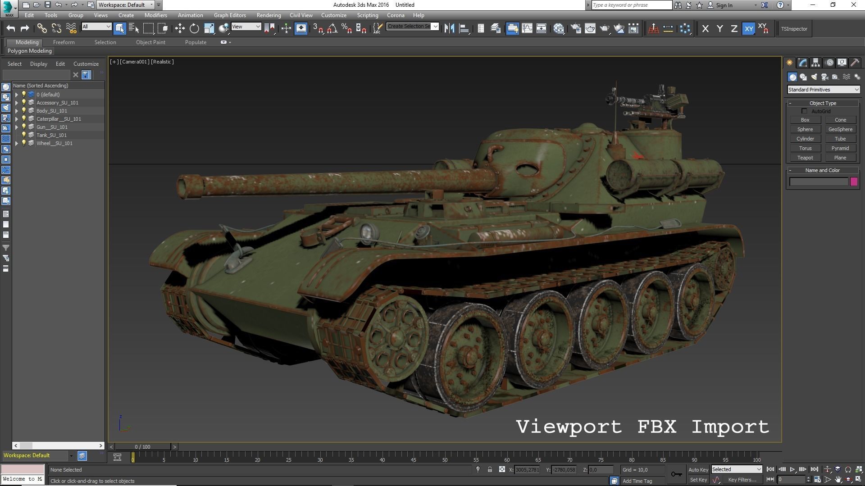
Task: Select the Shapes category icon
Action: [x=803, y=77]
